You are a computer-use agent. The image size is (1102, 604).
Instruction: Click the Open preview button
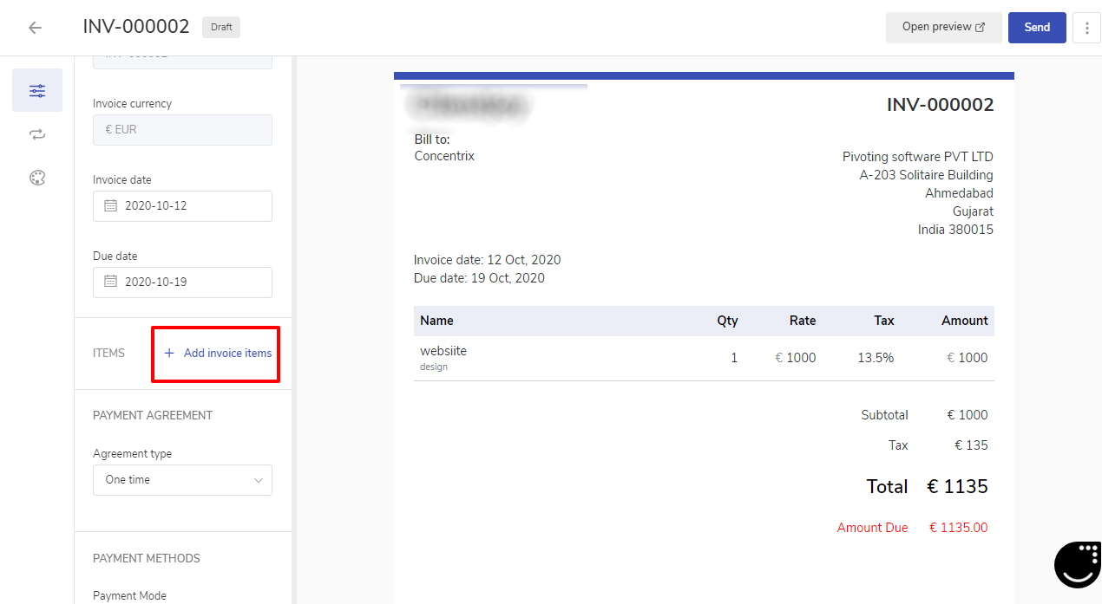point(943,28)
